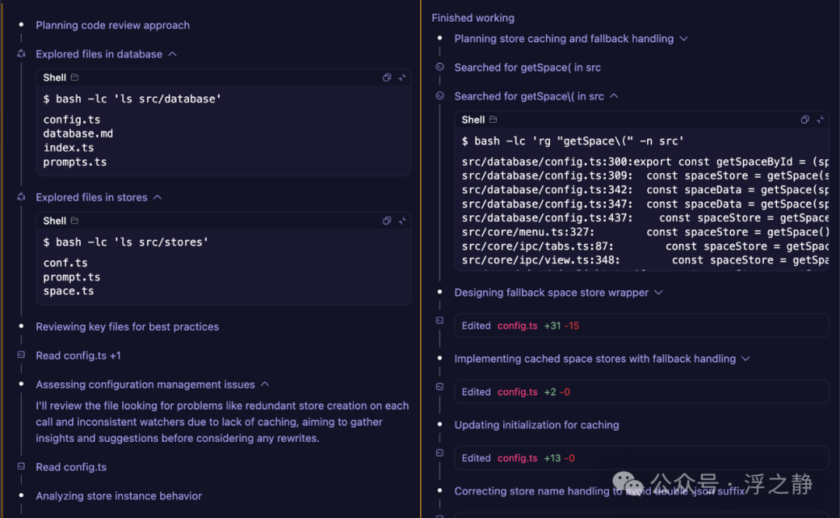The width and height of the screenshot is (840, 518).
Task: Copy the 'ls src/stores' shell block output
Action: tap(387, 221)
